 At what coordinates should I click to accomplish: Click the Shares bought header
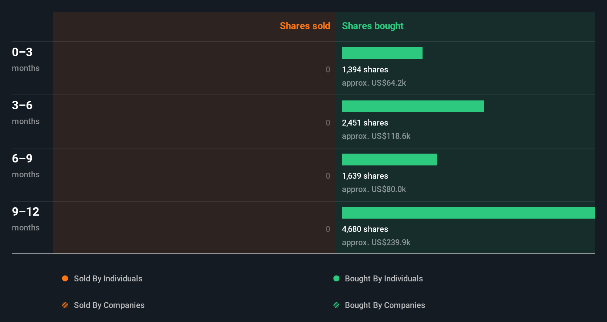(x=373, y=26)
